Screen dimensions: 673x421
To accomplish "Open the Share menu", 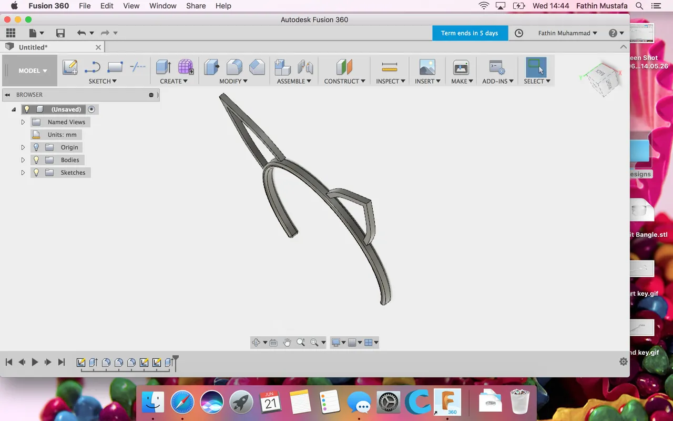I will coord(196,6).
